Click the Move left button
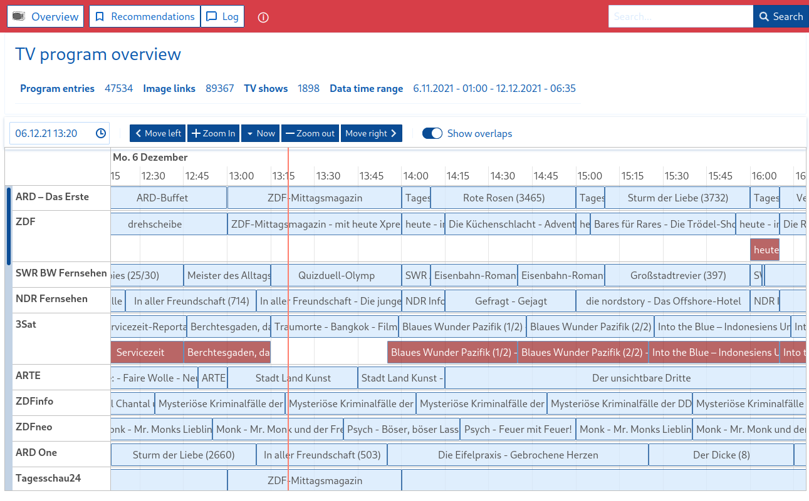This screenshot has height=501, width=809. pos(158,133)
